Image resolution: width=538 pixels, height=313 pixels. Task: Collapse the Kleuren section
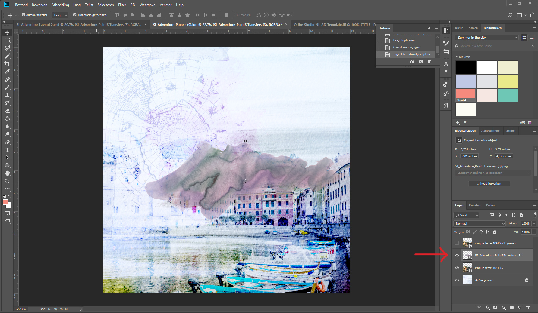click(x=457, y=57)
